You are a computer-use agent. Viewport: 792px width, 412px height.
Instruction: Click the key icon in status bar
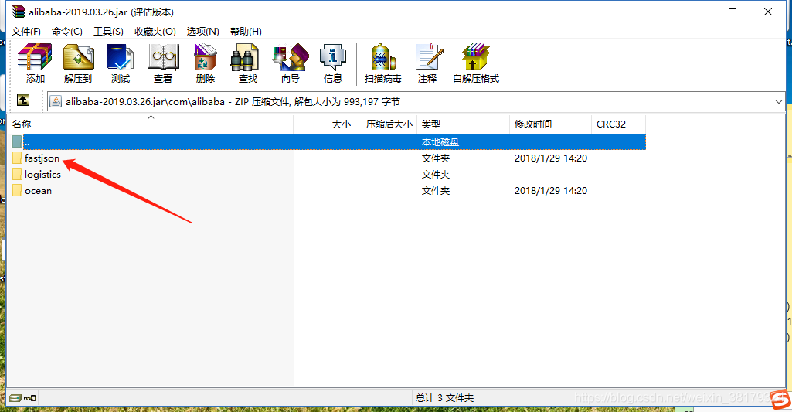tap(30, 398)
